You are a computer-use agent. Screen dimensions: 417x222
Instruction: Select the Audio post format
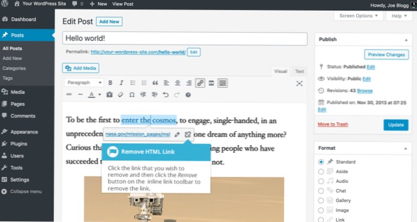[321, 181]
